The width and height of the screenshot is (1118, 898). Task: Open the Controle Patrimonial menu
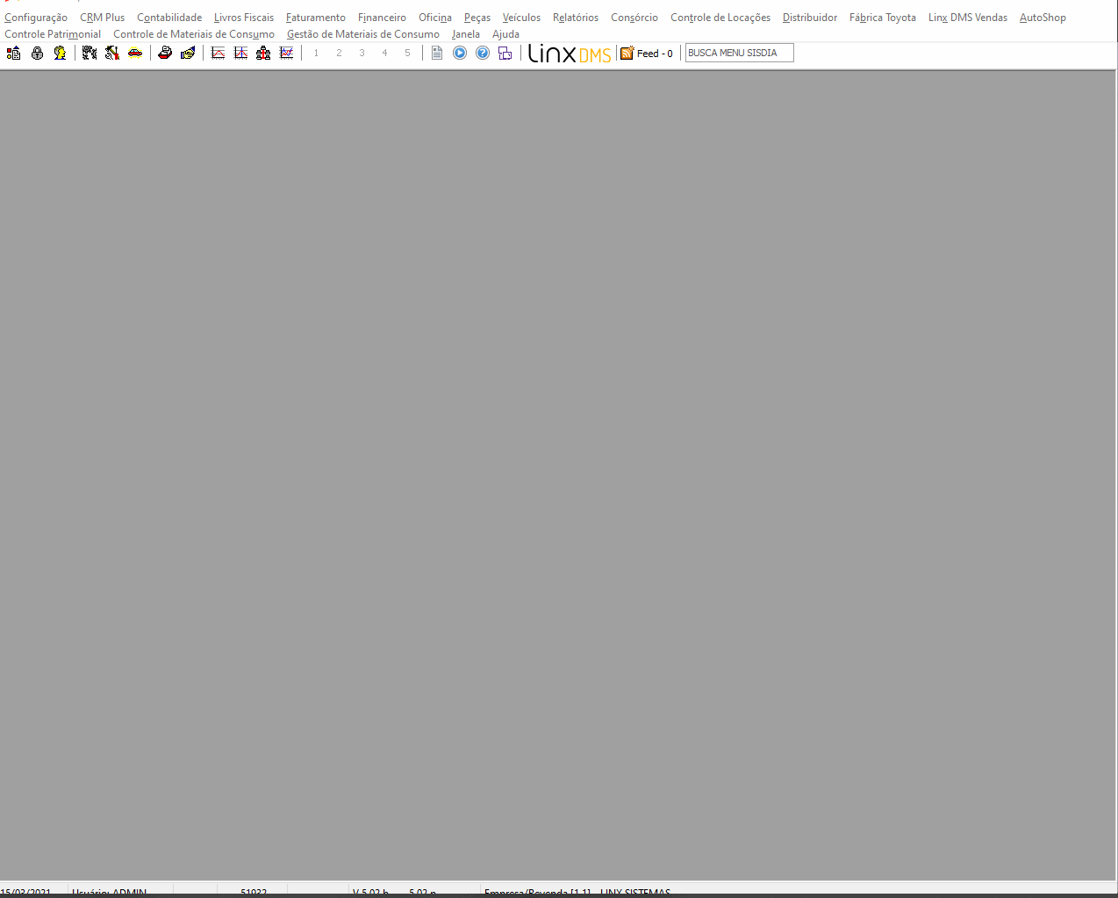tap(53, 34)
